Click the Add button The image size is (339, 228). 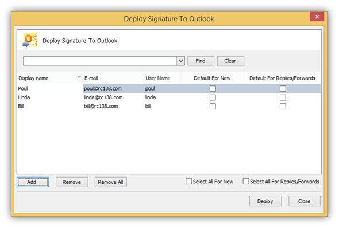(33, 182)
